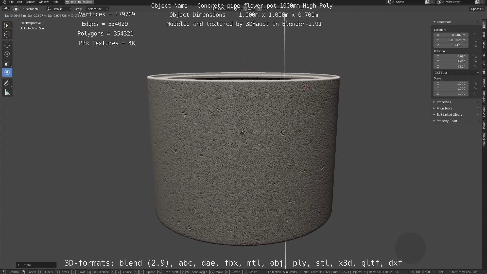Open the Options dropdown
Image resolution: width=487 pixels, height=274 pixels.
coord(477,9)
